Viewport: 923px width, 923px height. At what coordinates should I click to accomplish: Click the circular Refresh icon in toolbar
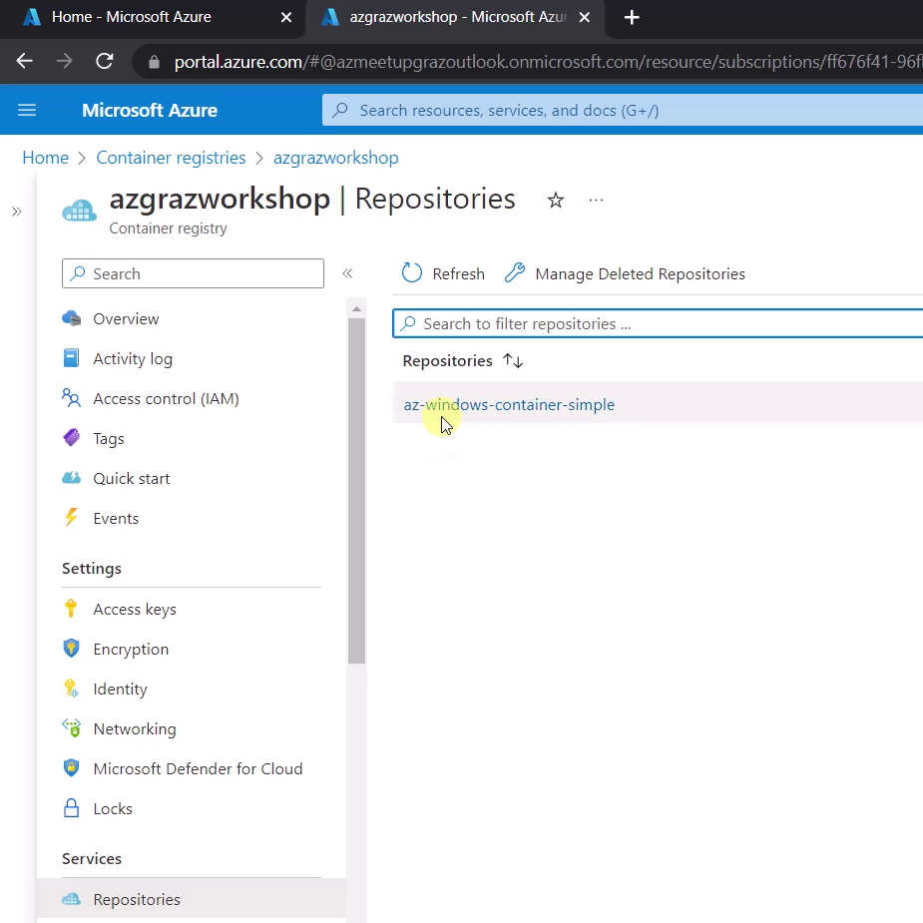pos(412,273)
